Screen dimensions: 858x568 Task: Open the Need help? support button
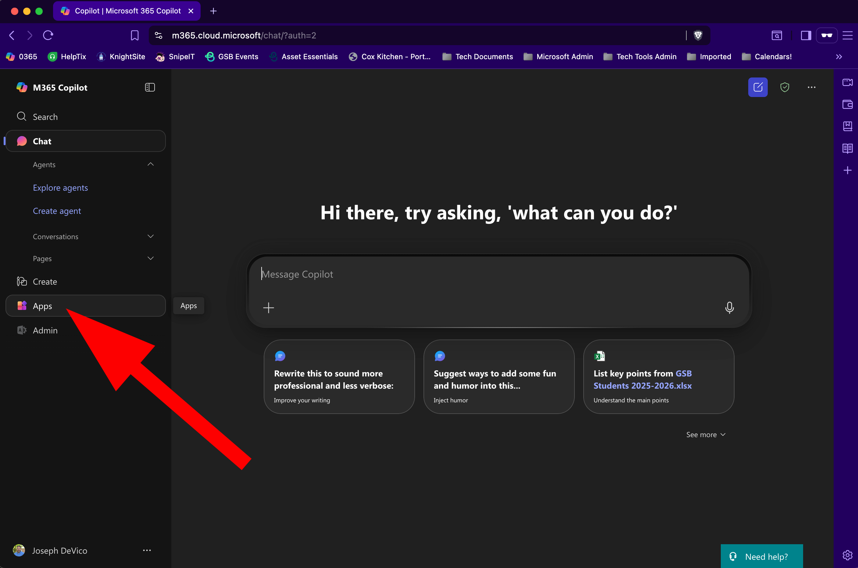[x=762, y=556]
